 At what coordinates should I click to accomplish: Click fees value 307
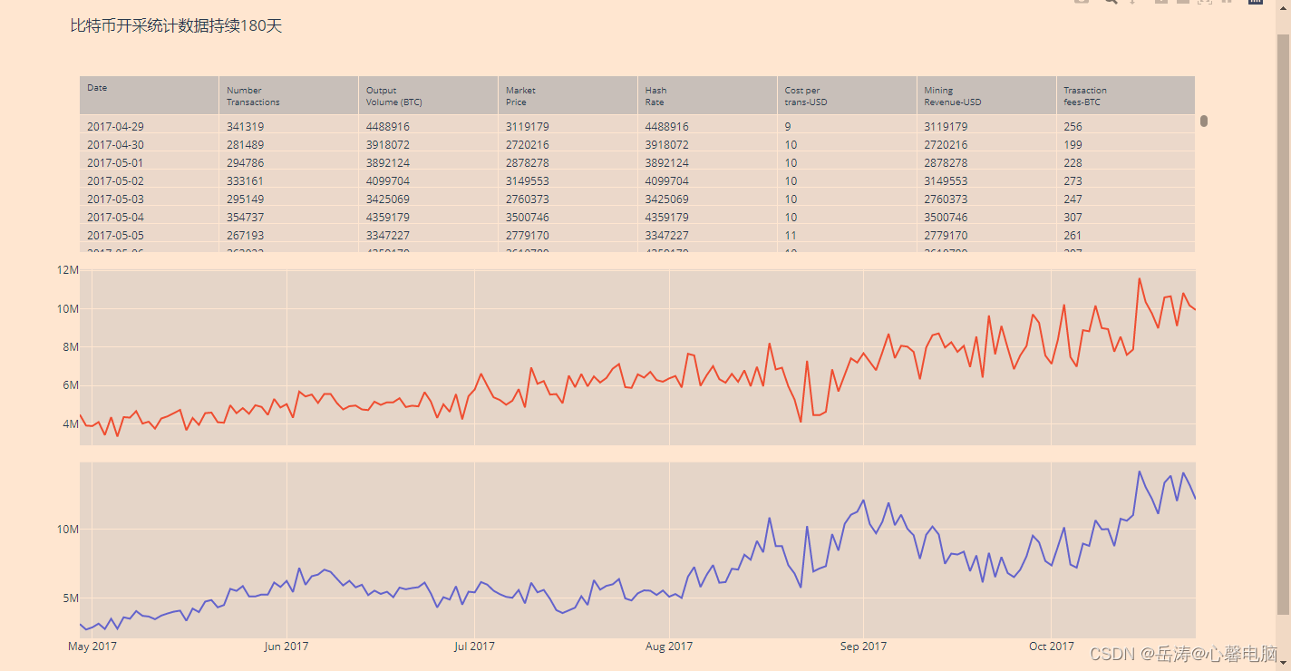pyautogui.click(x=1073, y=218)
